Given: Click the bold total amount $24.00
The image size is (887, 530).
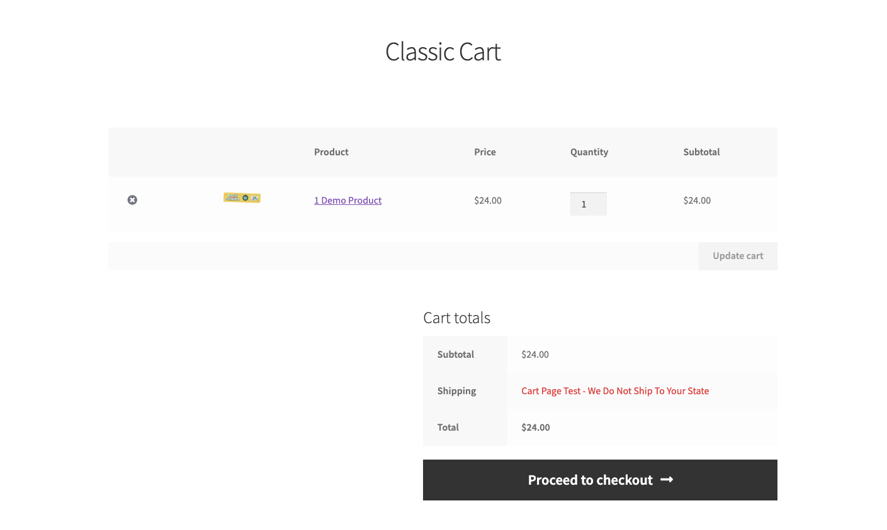Looking at the screenshot, I should coord(536,428).
